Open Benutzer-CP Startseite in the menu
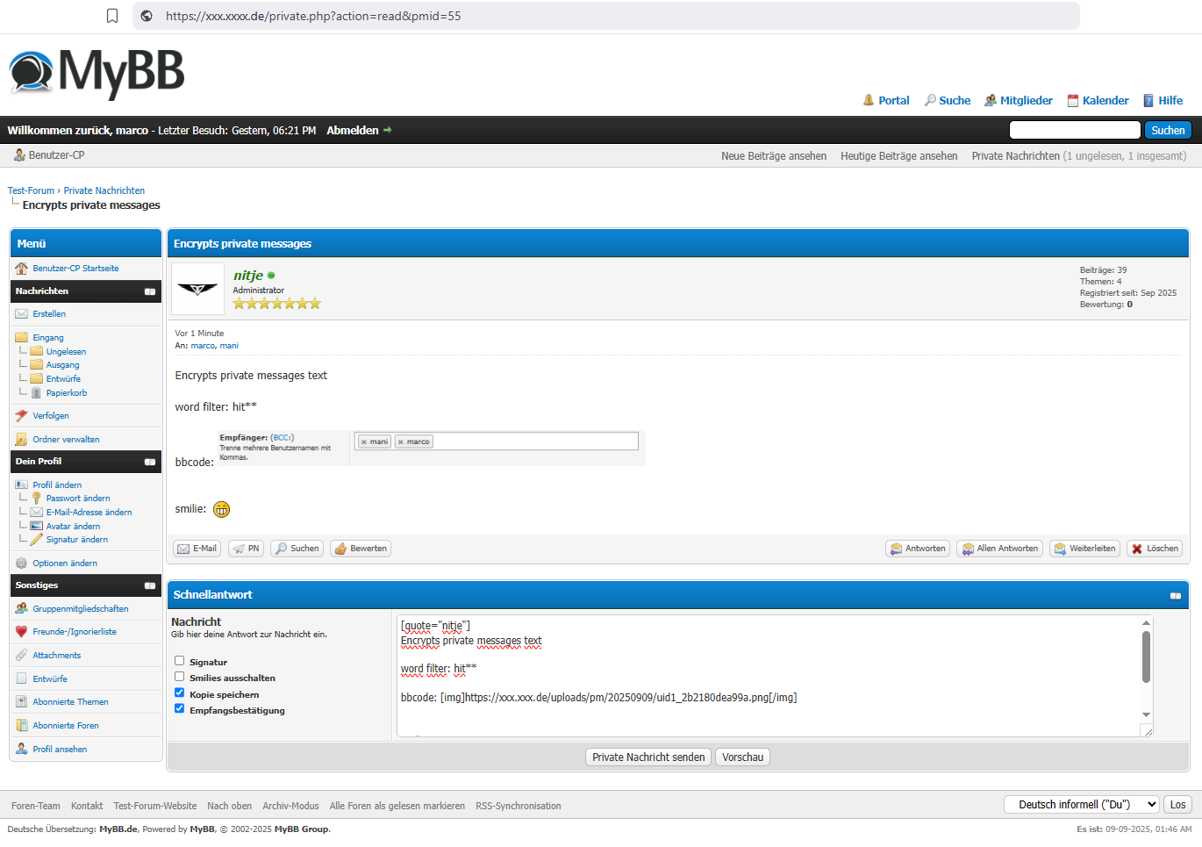The image size is (1202, 847). pos(75,269)
